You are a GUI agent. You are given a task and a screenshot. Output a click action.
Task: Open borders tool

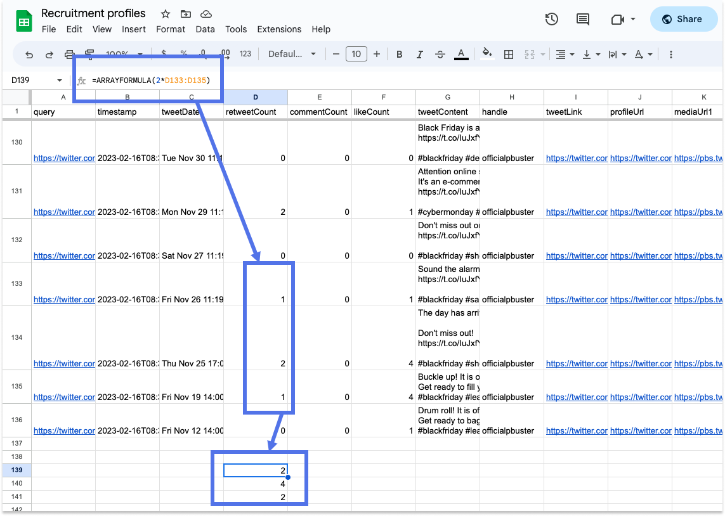pos(509,55)
